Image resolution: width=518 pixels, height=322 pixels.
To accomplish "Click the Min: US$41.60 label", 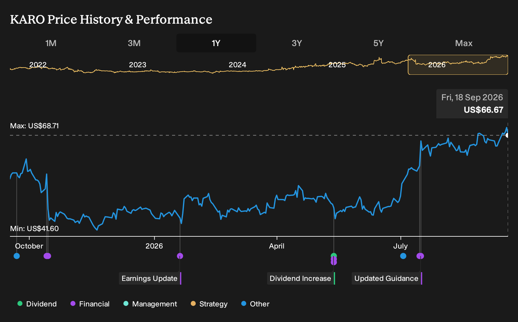I will [34, 229].
